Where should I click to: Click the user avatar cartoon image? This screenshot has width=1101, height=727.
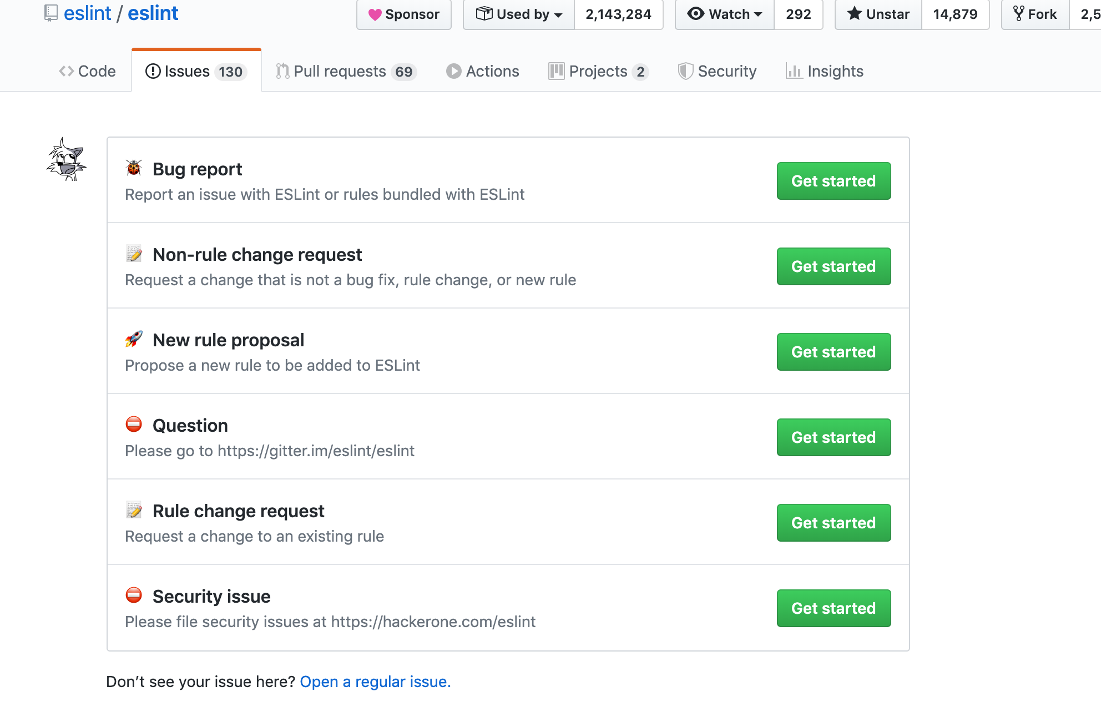click(67, 160)
